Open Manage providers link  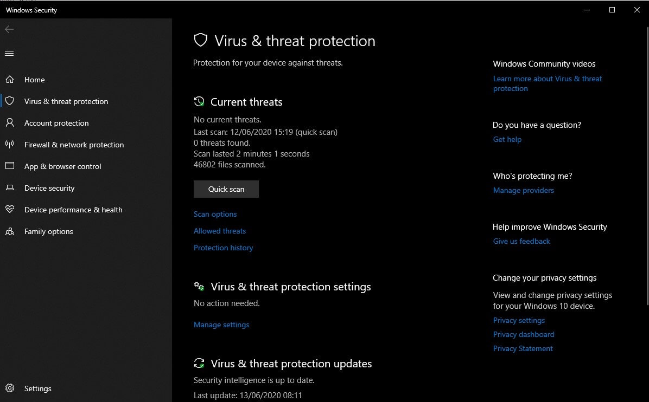[x=523, y=190]
